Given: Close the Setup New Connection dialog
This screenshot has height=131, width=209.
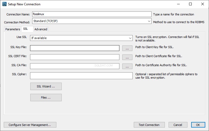Looking at the screenshot, I should pos(203,4).
